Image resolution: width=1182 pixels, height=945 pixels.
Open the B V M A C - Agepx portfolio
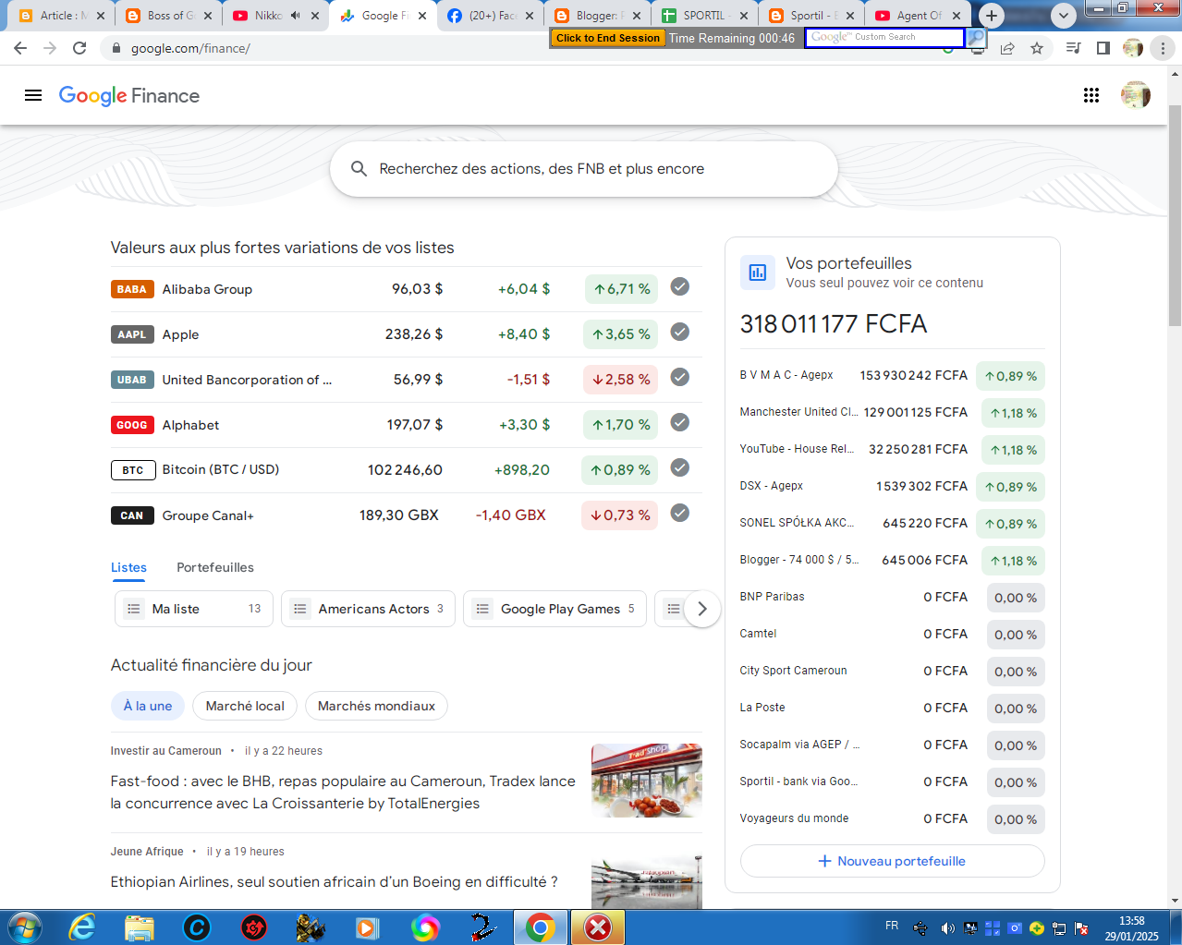coord(893,376)
